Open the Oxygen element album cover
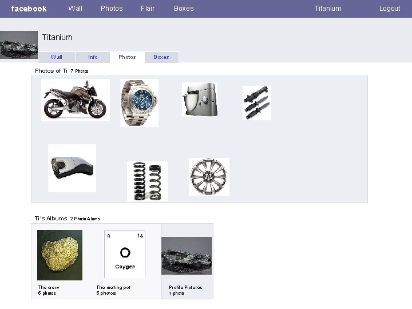The width and height of the screenshot is (412, 309). (125, 254)
